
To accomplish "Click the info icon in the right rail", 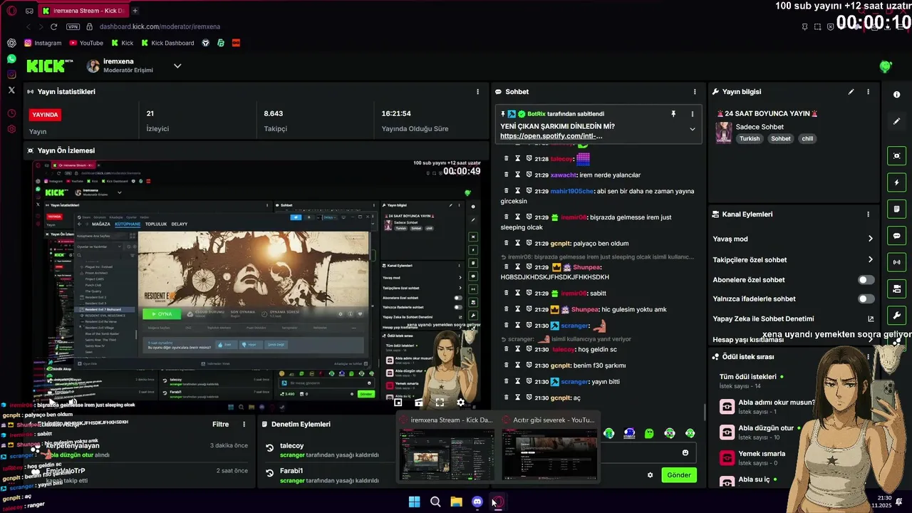I will (896, 95).
